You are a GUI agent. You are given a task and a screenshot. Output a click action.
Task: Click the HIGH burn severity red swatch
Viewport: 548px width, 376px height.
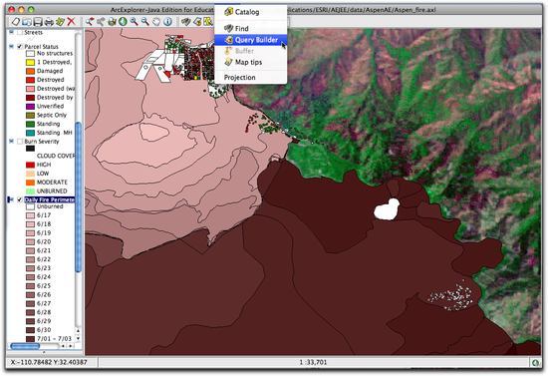(x=31, y=165)
